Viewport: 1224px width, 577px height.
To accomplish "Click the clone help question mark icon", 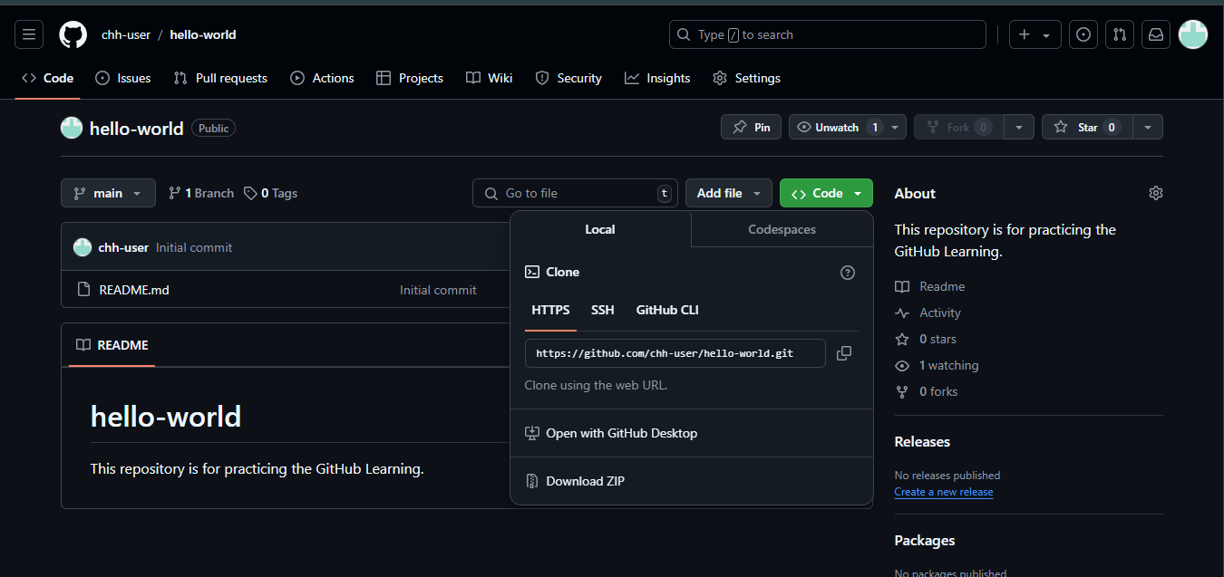I will tap(848, 273).
